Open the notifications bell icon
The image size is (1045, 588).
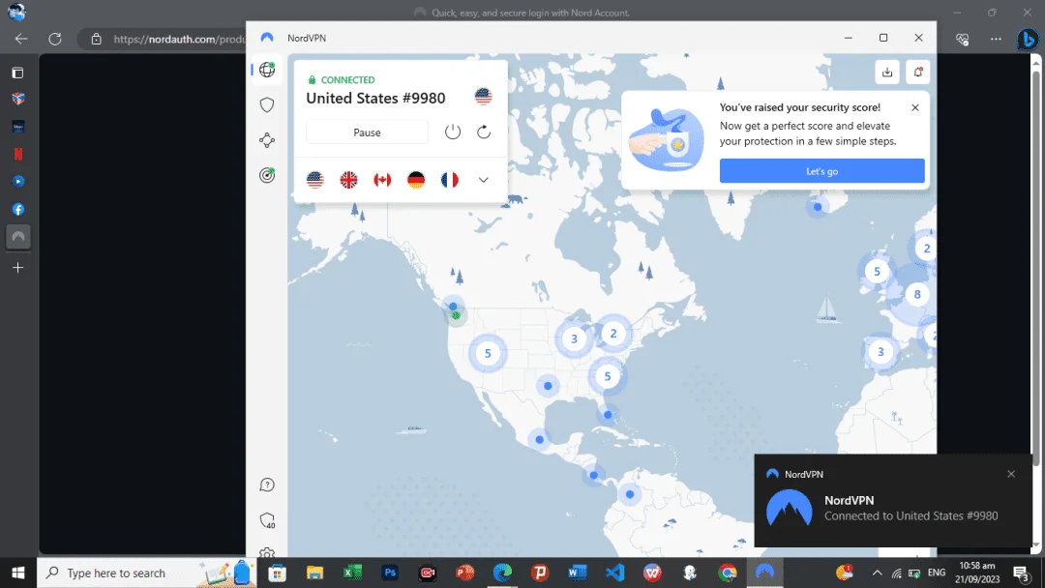(917, 72)
